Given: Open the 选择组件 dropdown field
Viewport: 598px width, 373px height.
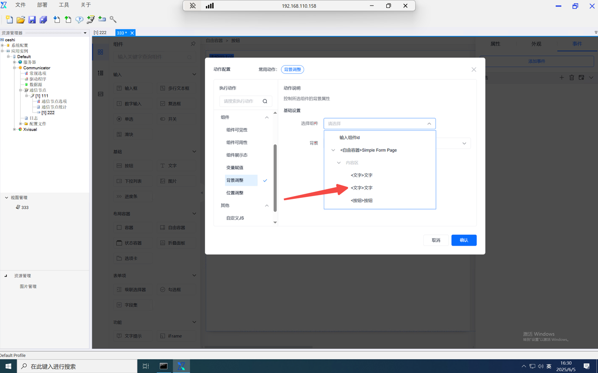Looking at the screenshot, I should [x=379, y=124].
